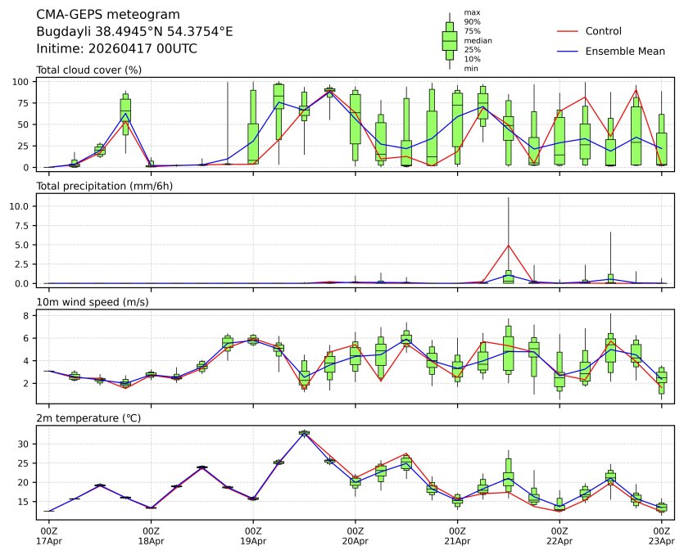The height and width of the screenshot is (555, 684).
Task: Click the highest temperature peak on the 2m temperature chart
Action: 304,432
